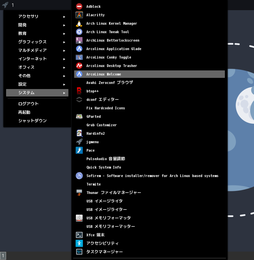Launch Grub Customizer entry
The image size is (254, 260).
pos(149,125)
